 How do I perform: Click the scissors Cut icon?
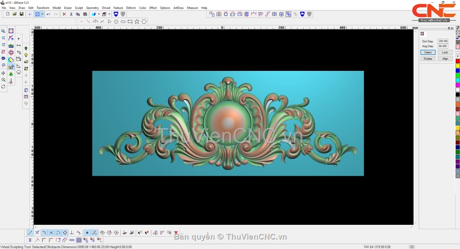(x=71, y=14)
